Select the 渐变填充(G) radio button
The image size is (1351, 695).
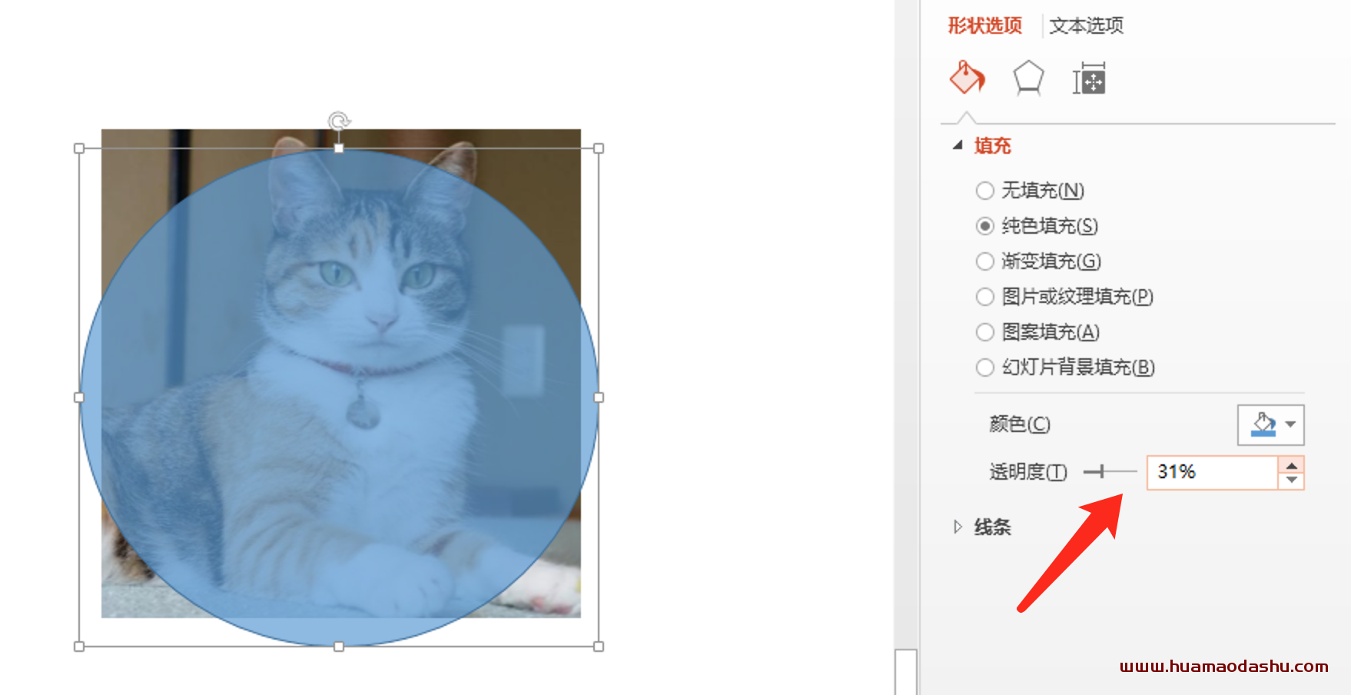point(985,261)
